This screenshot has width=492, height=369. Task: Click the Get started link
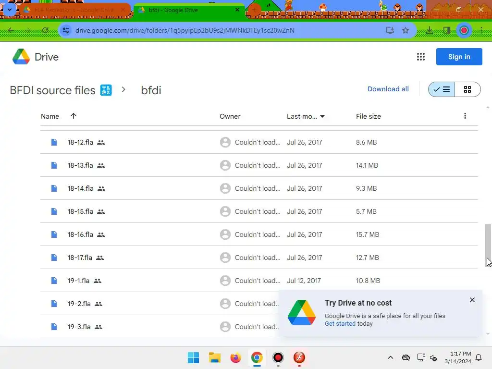340,323
